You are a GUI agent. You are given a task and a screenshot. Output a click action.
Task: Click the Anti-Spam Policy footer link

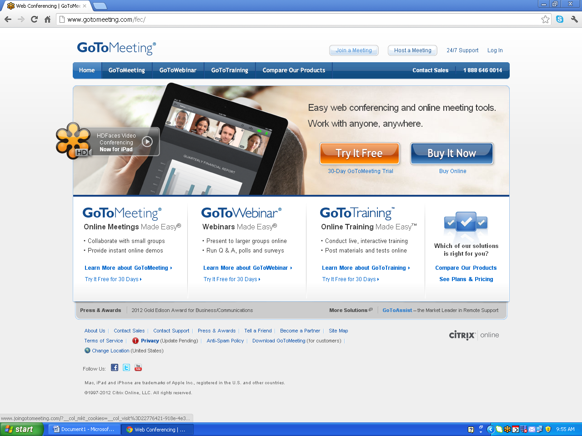click(225, 341)
